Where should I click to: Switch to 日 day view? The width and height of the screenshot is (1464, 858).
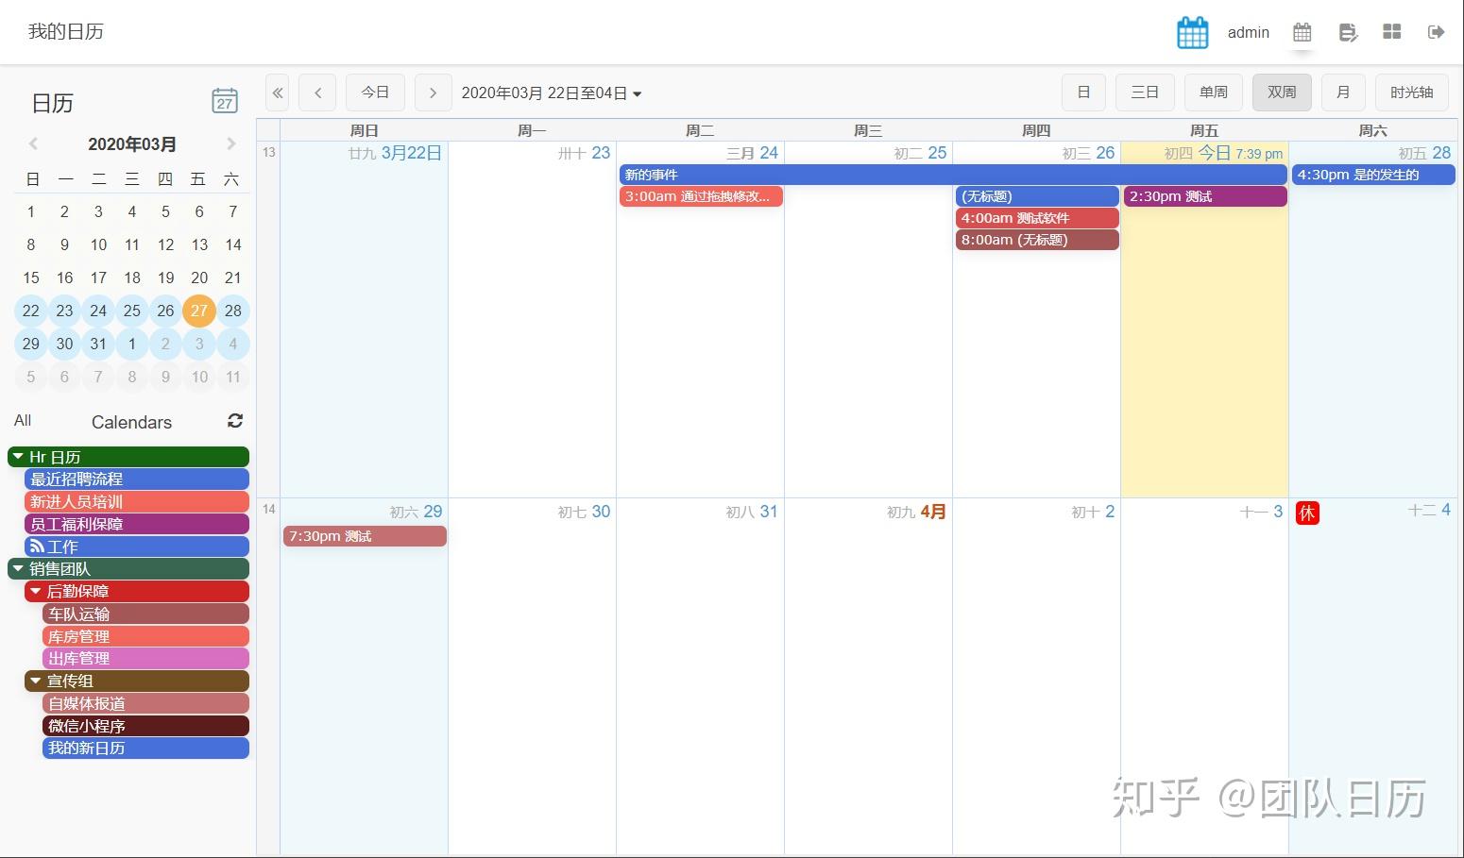[1083, 93]
